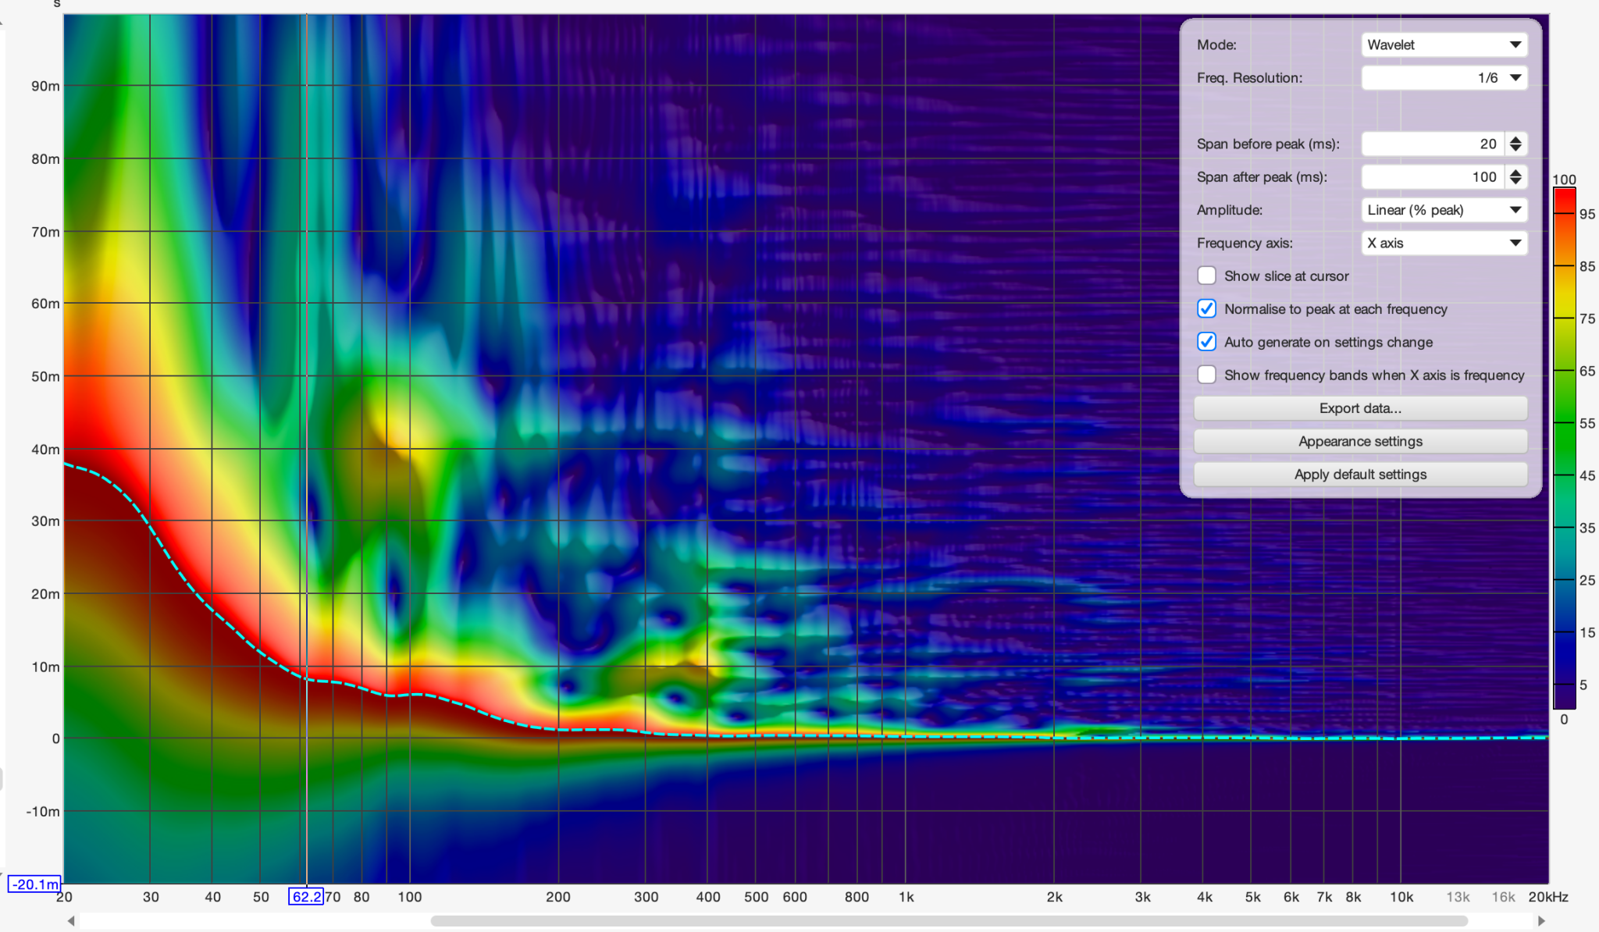This screenshot has height=932, width=1599.
Task: Click the Export data... button
Action: (x=1360, y=408)
